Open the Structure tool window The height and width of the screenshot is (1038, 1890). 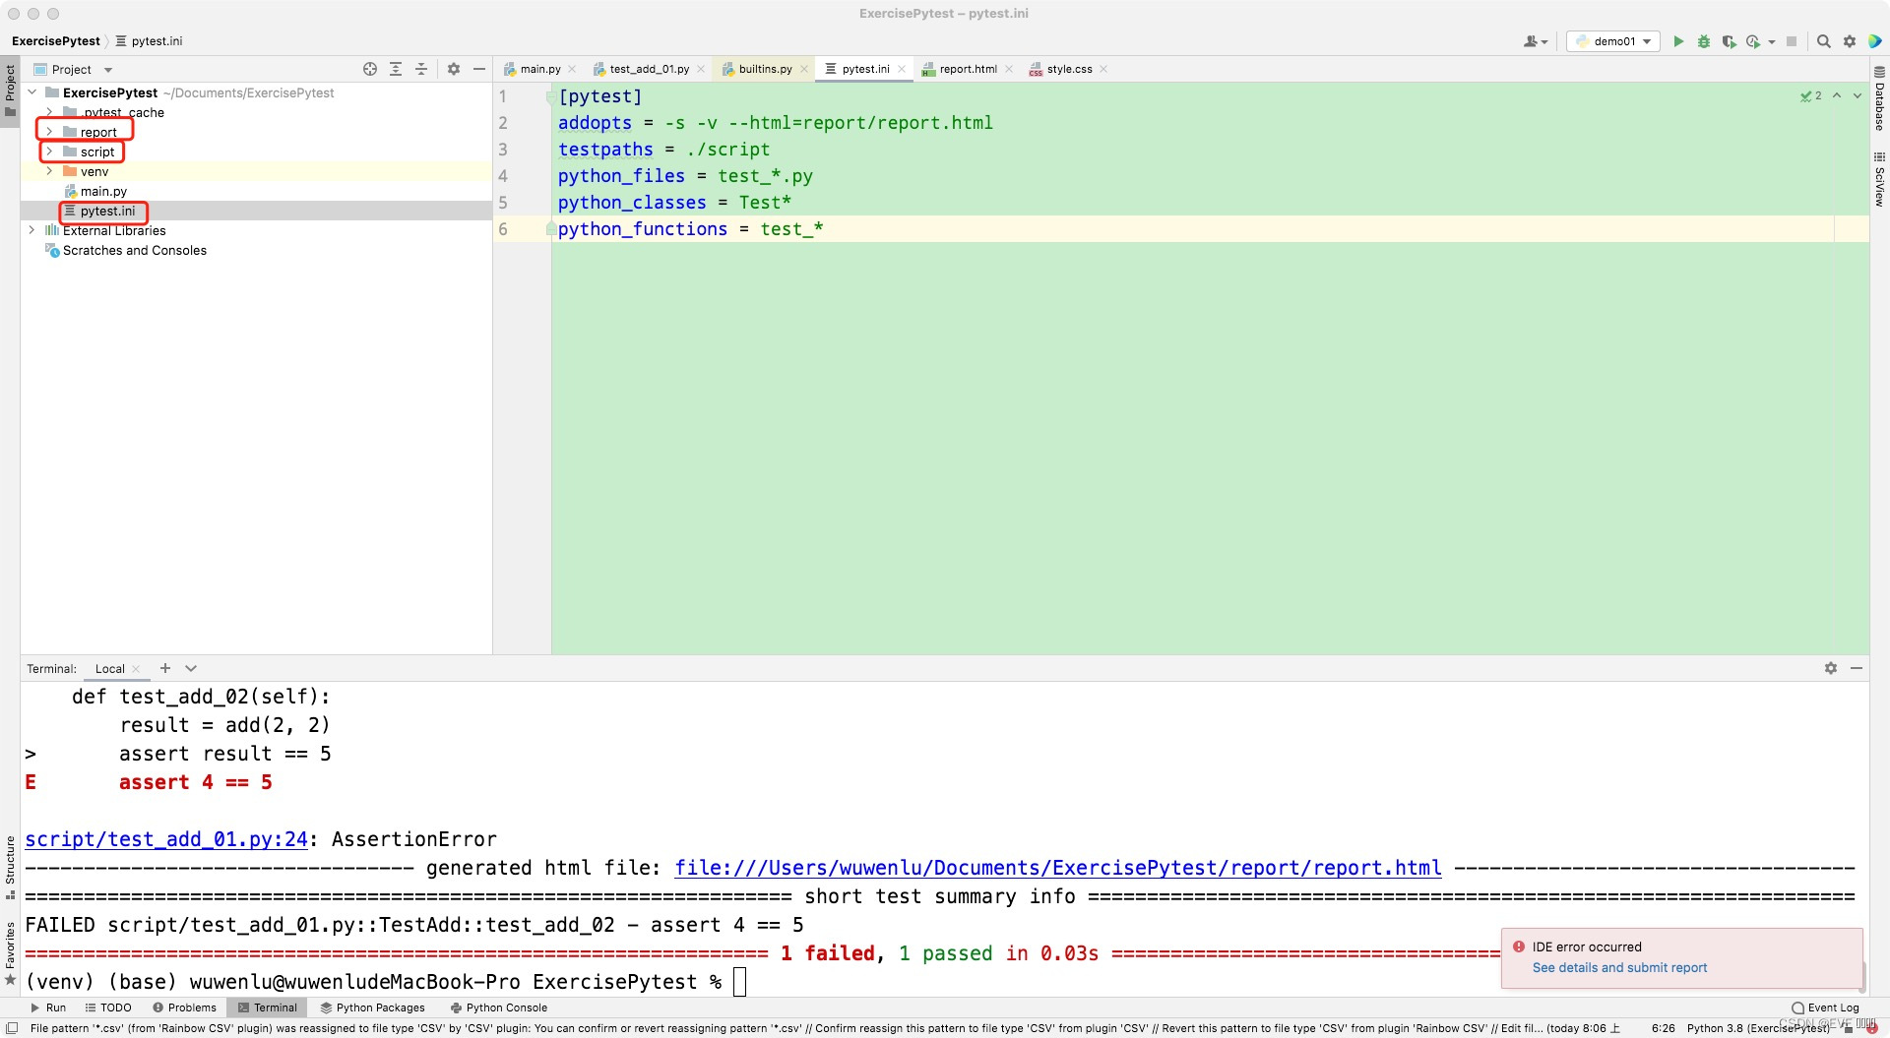pos(10,866)
